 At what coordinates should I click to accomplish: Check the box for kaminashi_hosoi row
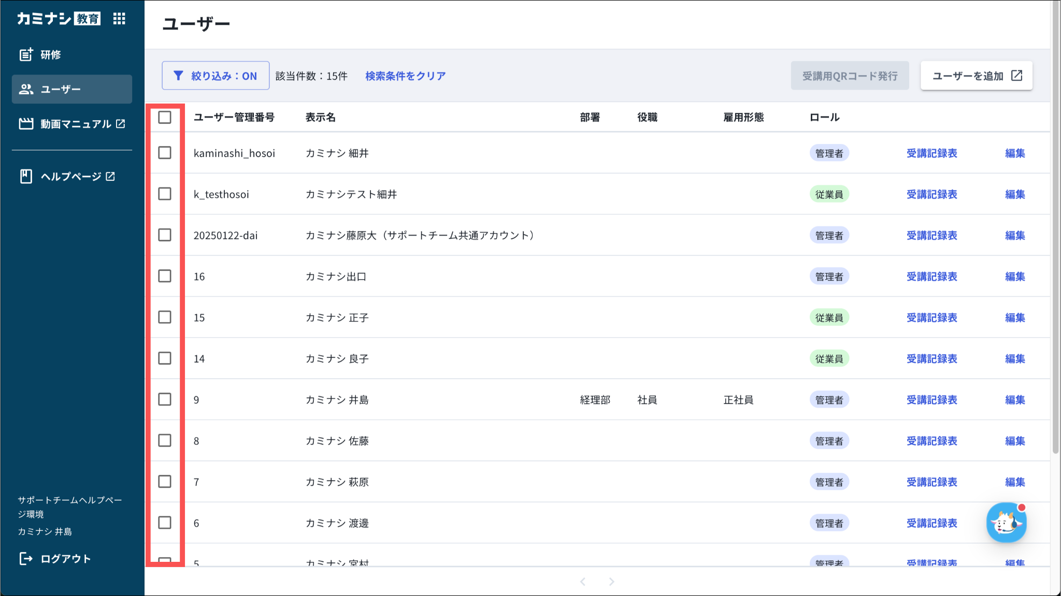(165, 153)
